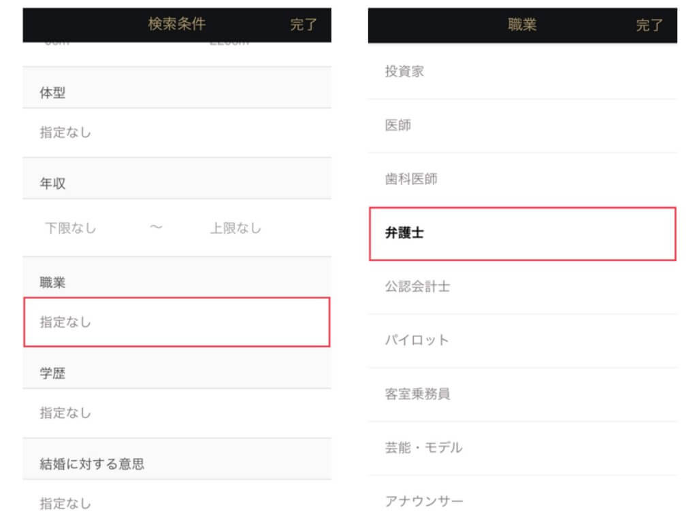Open the 結婚に対する意思 field
697x522 pixels.
point(177,504)
